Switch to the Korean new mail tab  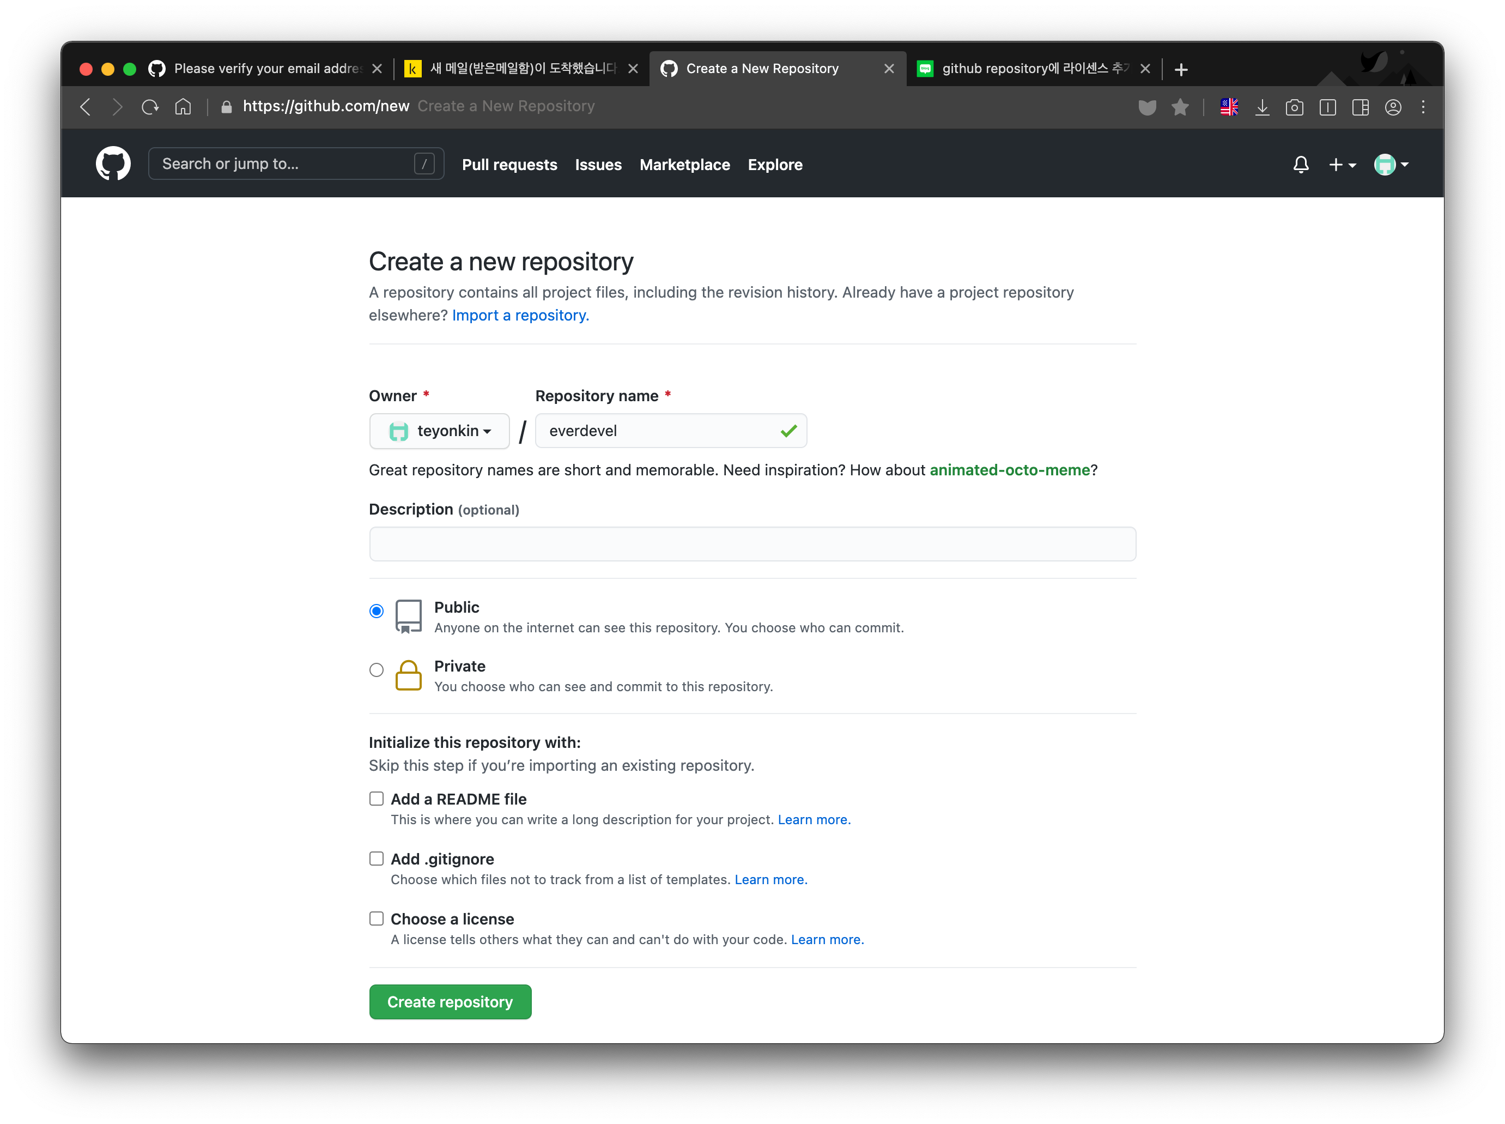(521, 69)
